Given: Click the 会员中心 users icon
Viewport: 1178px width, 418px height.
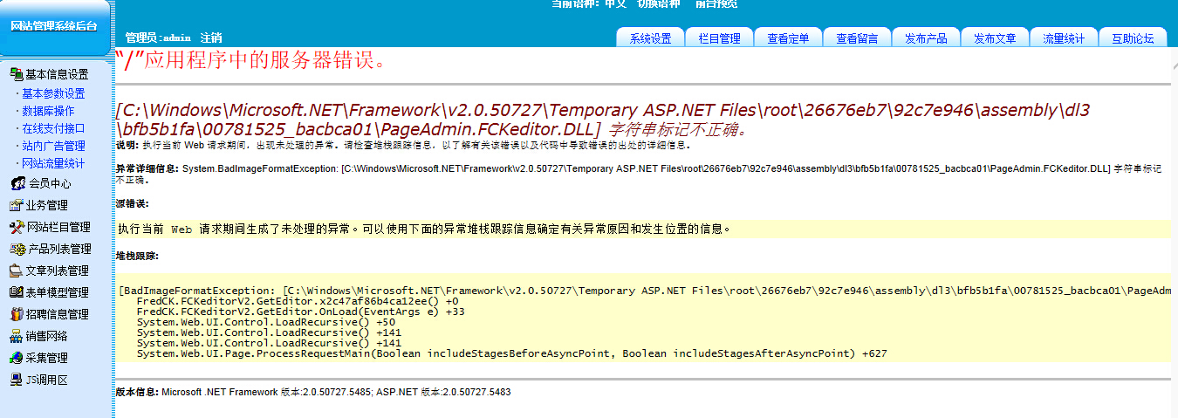Looking at the screenshot, I should click(x=17, y=184).
